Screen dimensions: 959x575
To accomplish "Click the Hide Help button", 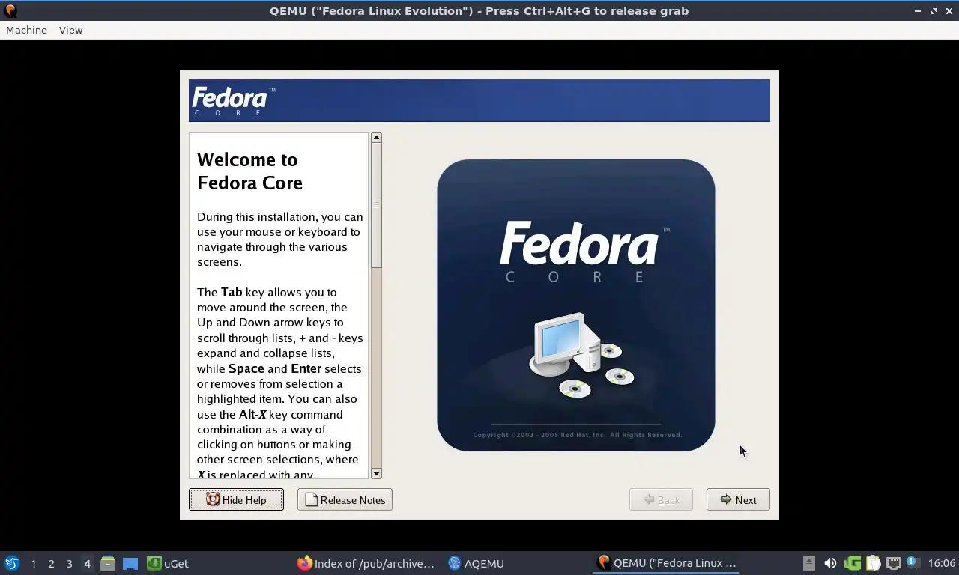I will [x=236, y=499].
